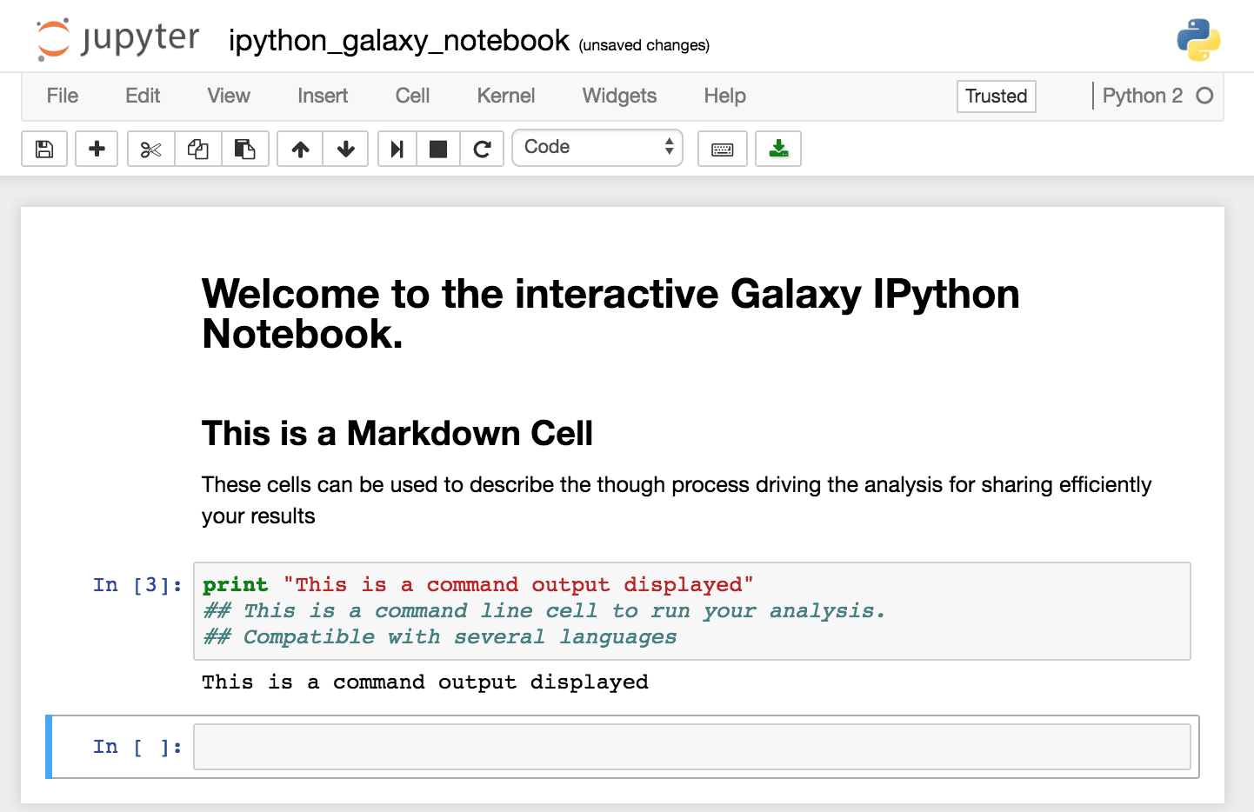Click the green download/deploy icon
Image resolution: width=1254 pixels, height=812 pixels.
(x=777, y=148)
